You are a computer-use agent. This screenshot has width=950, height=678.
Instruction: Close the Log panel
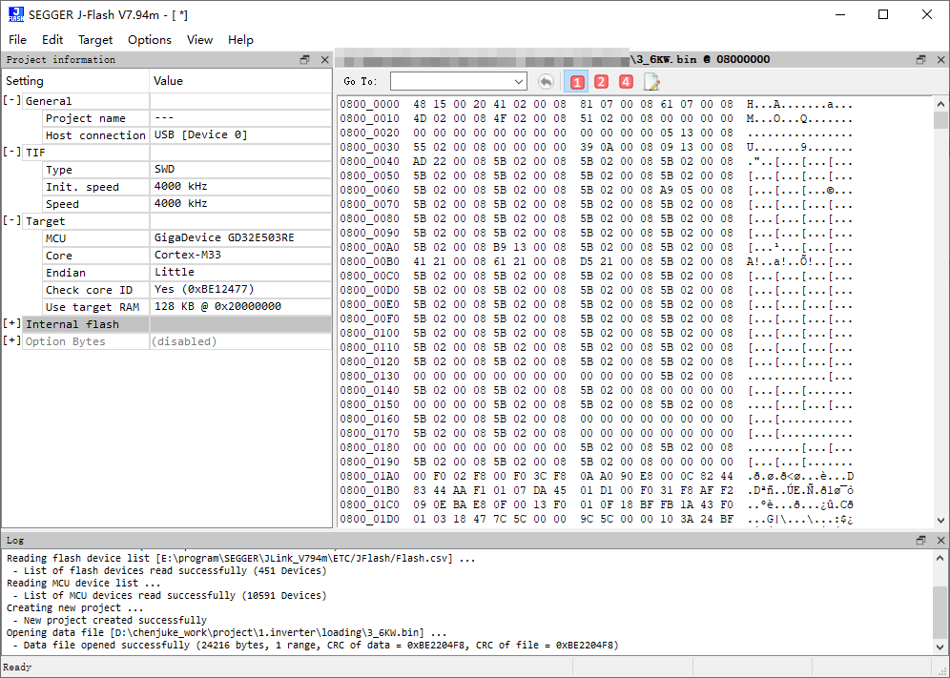click(x=940, y=540)
